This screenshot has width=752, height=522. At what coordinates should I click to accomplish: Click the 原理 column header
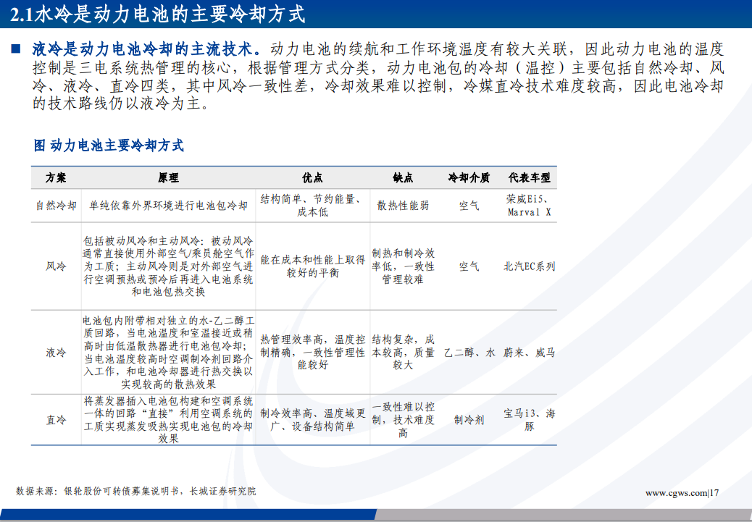point(168,177)
